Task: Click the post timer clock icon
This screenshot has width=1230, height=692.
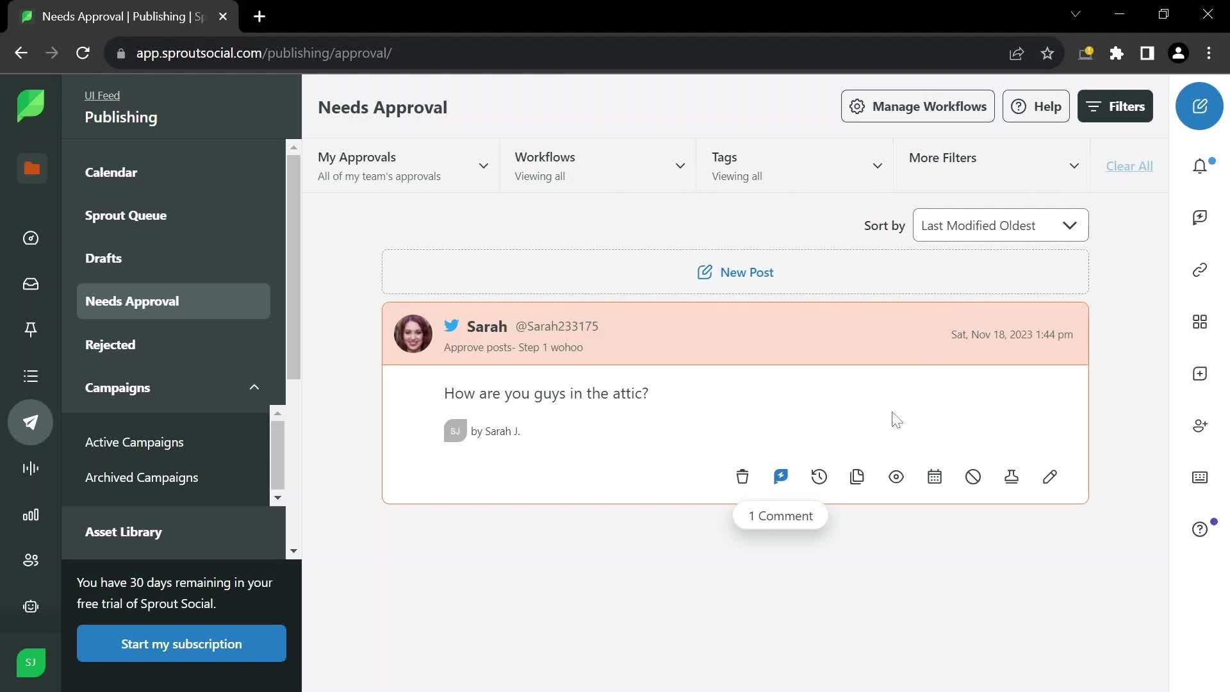Action: tap(819, 477)
